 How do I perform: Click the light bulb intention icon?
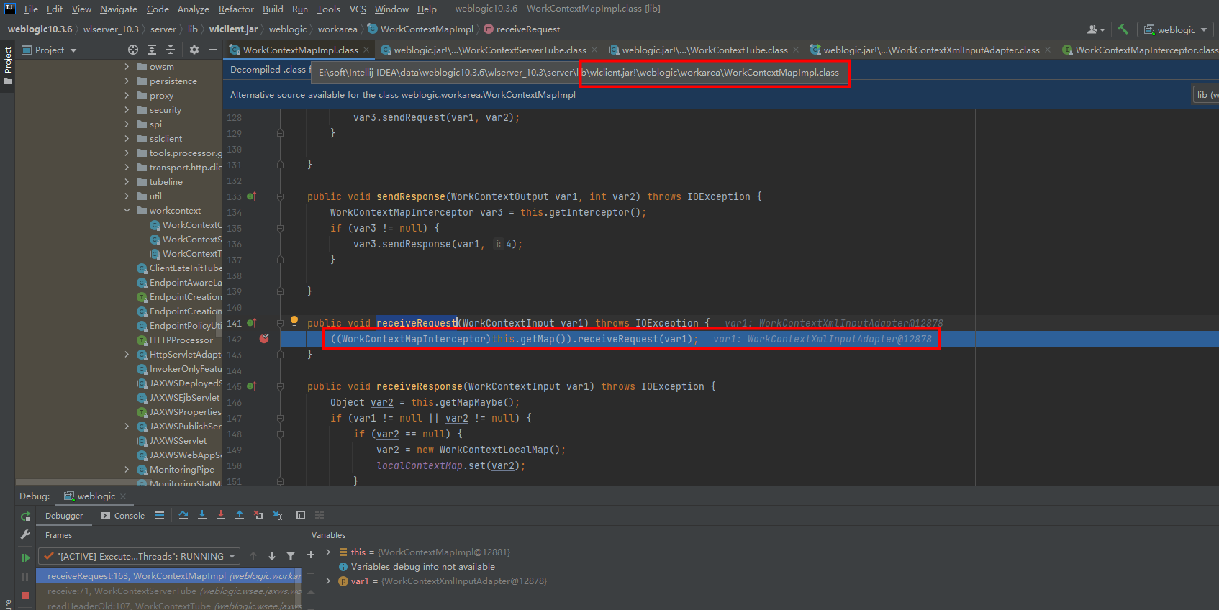(294, 321)
